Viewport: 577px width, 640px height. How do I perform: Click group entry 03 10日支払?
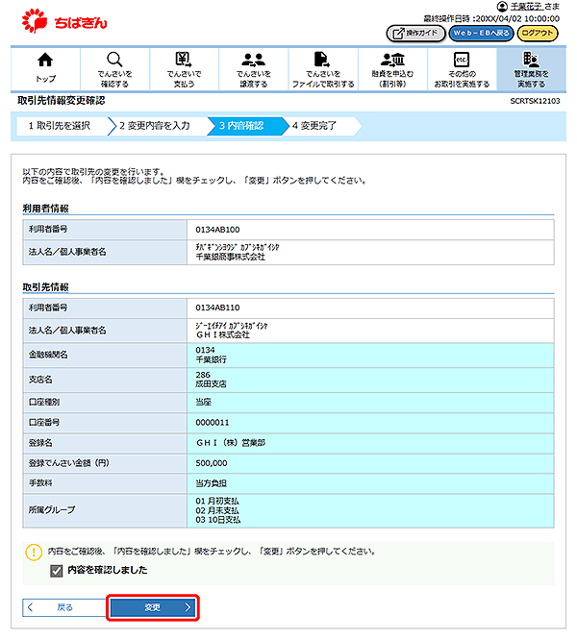pos(218,520)
